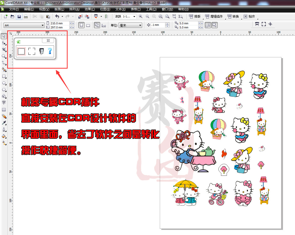Open the zoom level 浪跌 dropdown
Image resolution: width=295 pixels, height=235 pixels.
(125, 17)
